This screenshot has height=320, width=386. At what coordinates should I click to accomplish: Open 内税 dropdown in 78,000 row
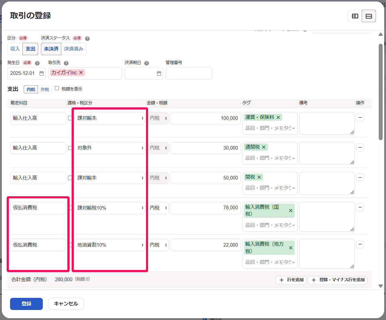[158, 208]
